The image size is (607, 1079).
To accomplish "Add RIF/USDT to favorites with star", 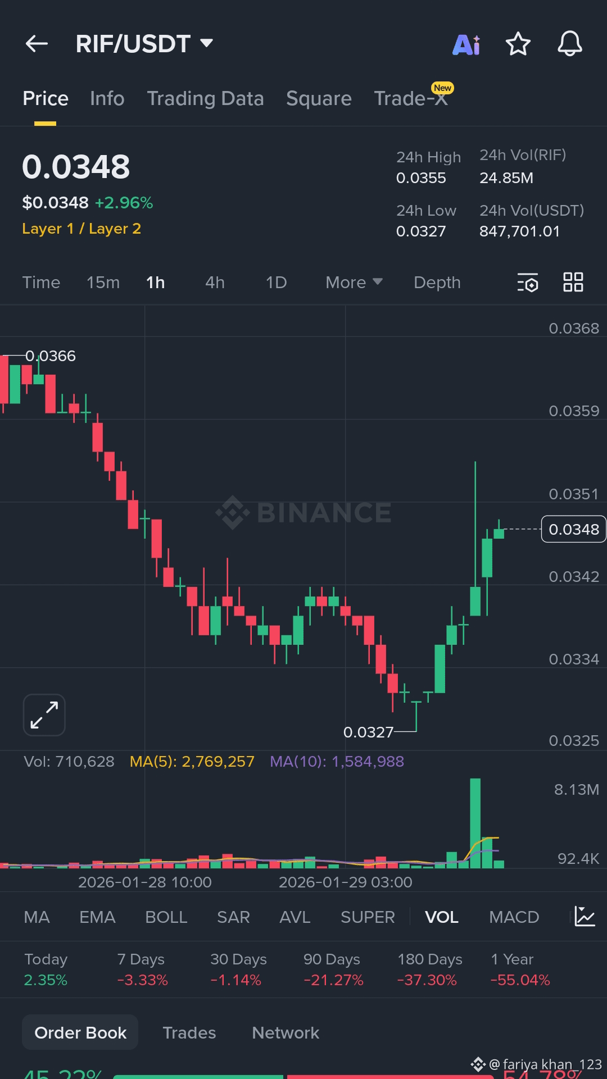I will click(x=518, y=44).
